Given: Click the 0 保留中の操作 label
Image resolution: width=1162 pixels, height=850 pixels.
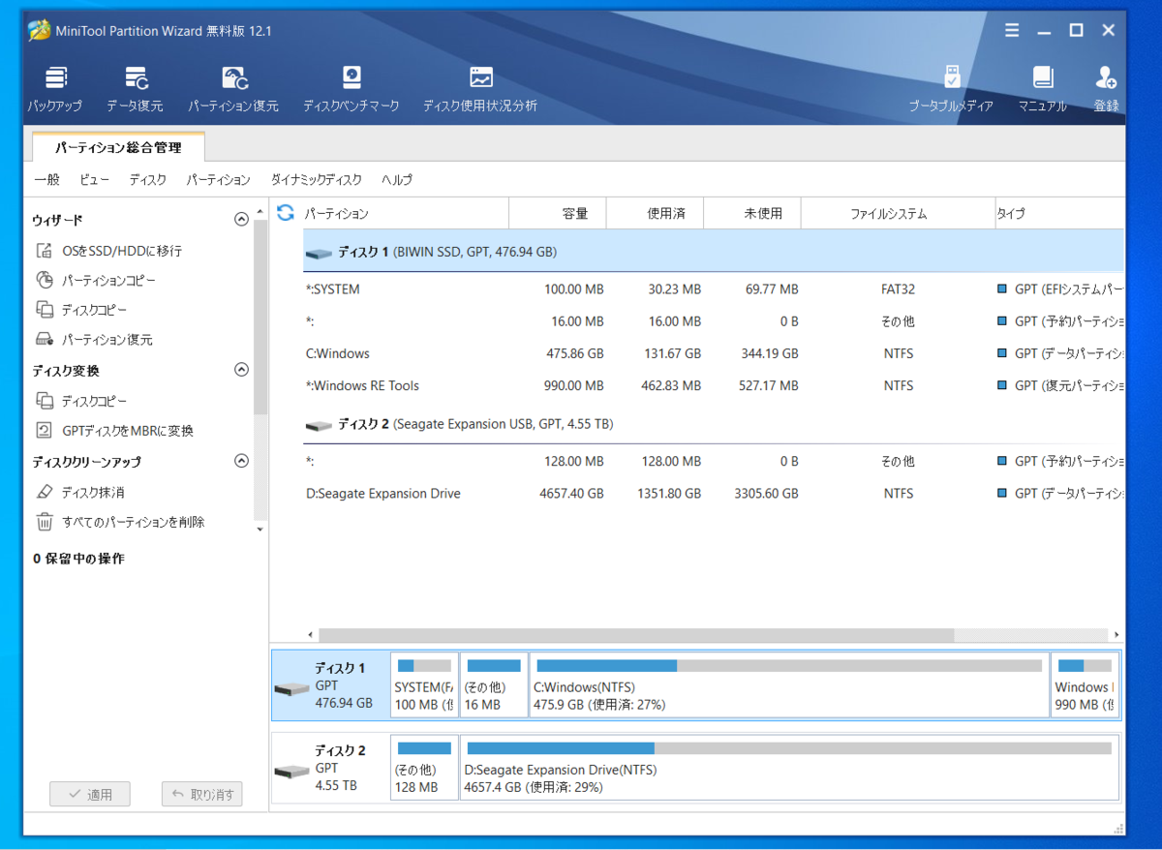Looking at the screenshot, I should (x=78, y=559).
